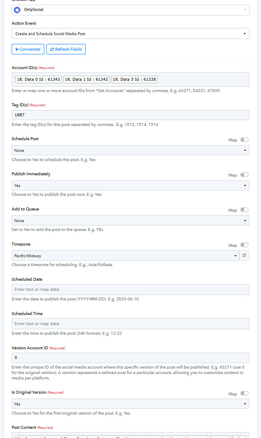Click the OnlySocial app logo icon
This screenshot has height=438, width=261.
[x=17, y=10]
